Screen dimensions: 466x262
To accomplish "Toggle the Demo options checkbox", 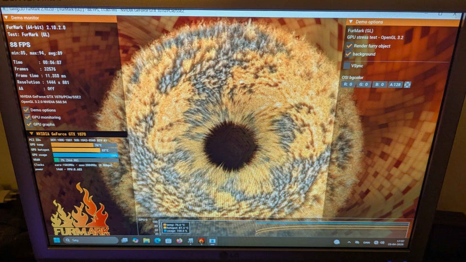I will [26, 110].
